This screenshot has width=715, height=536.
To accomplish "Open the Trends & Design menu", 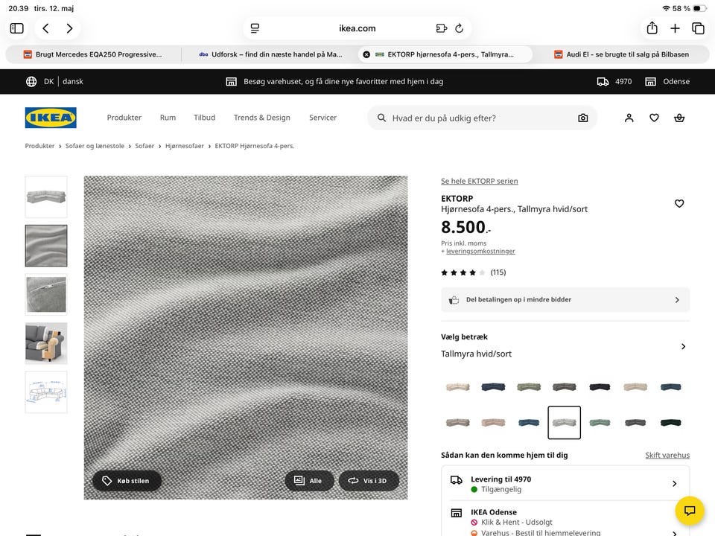I will tap(261, 118).
